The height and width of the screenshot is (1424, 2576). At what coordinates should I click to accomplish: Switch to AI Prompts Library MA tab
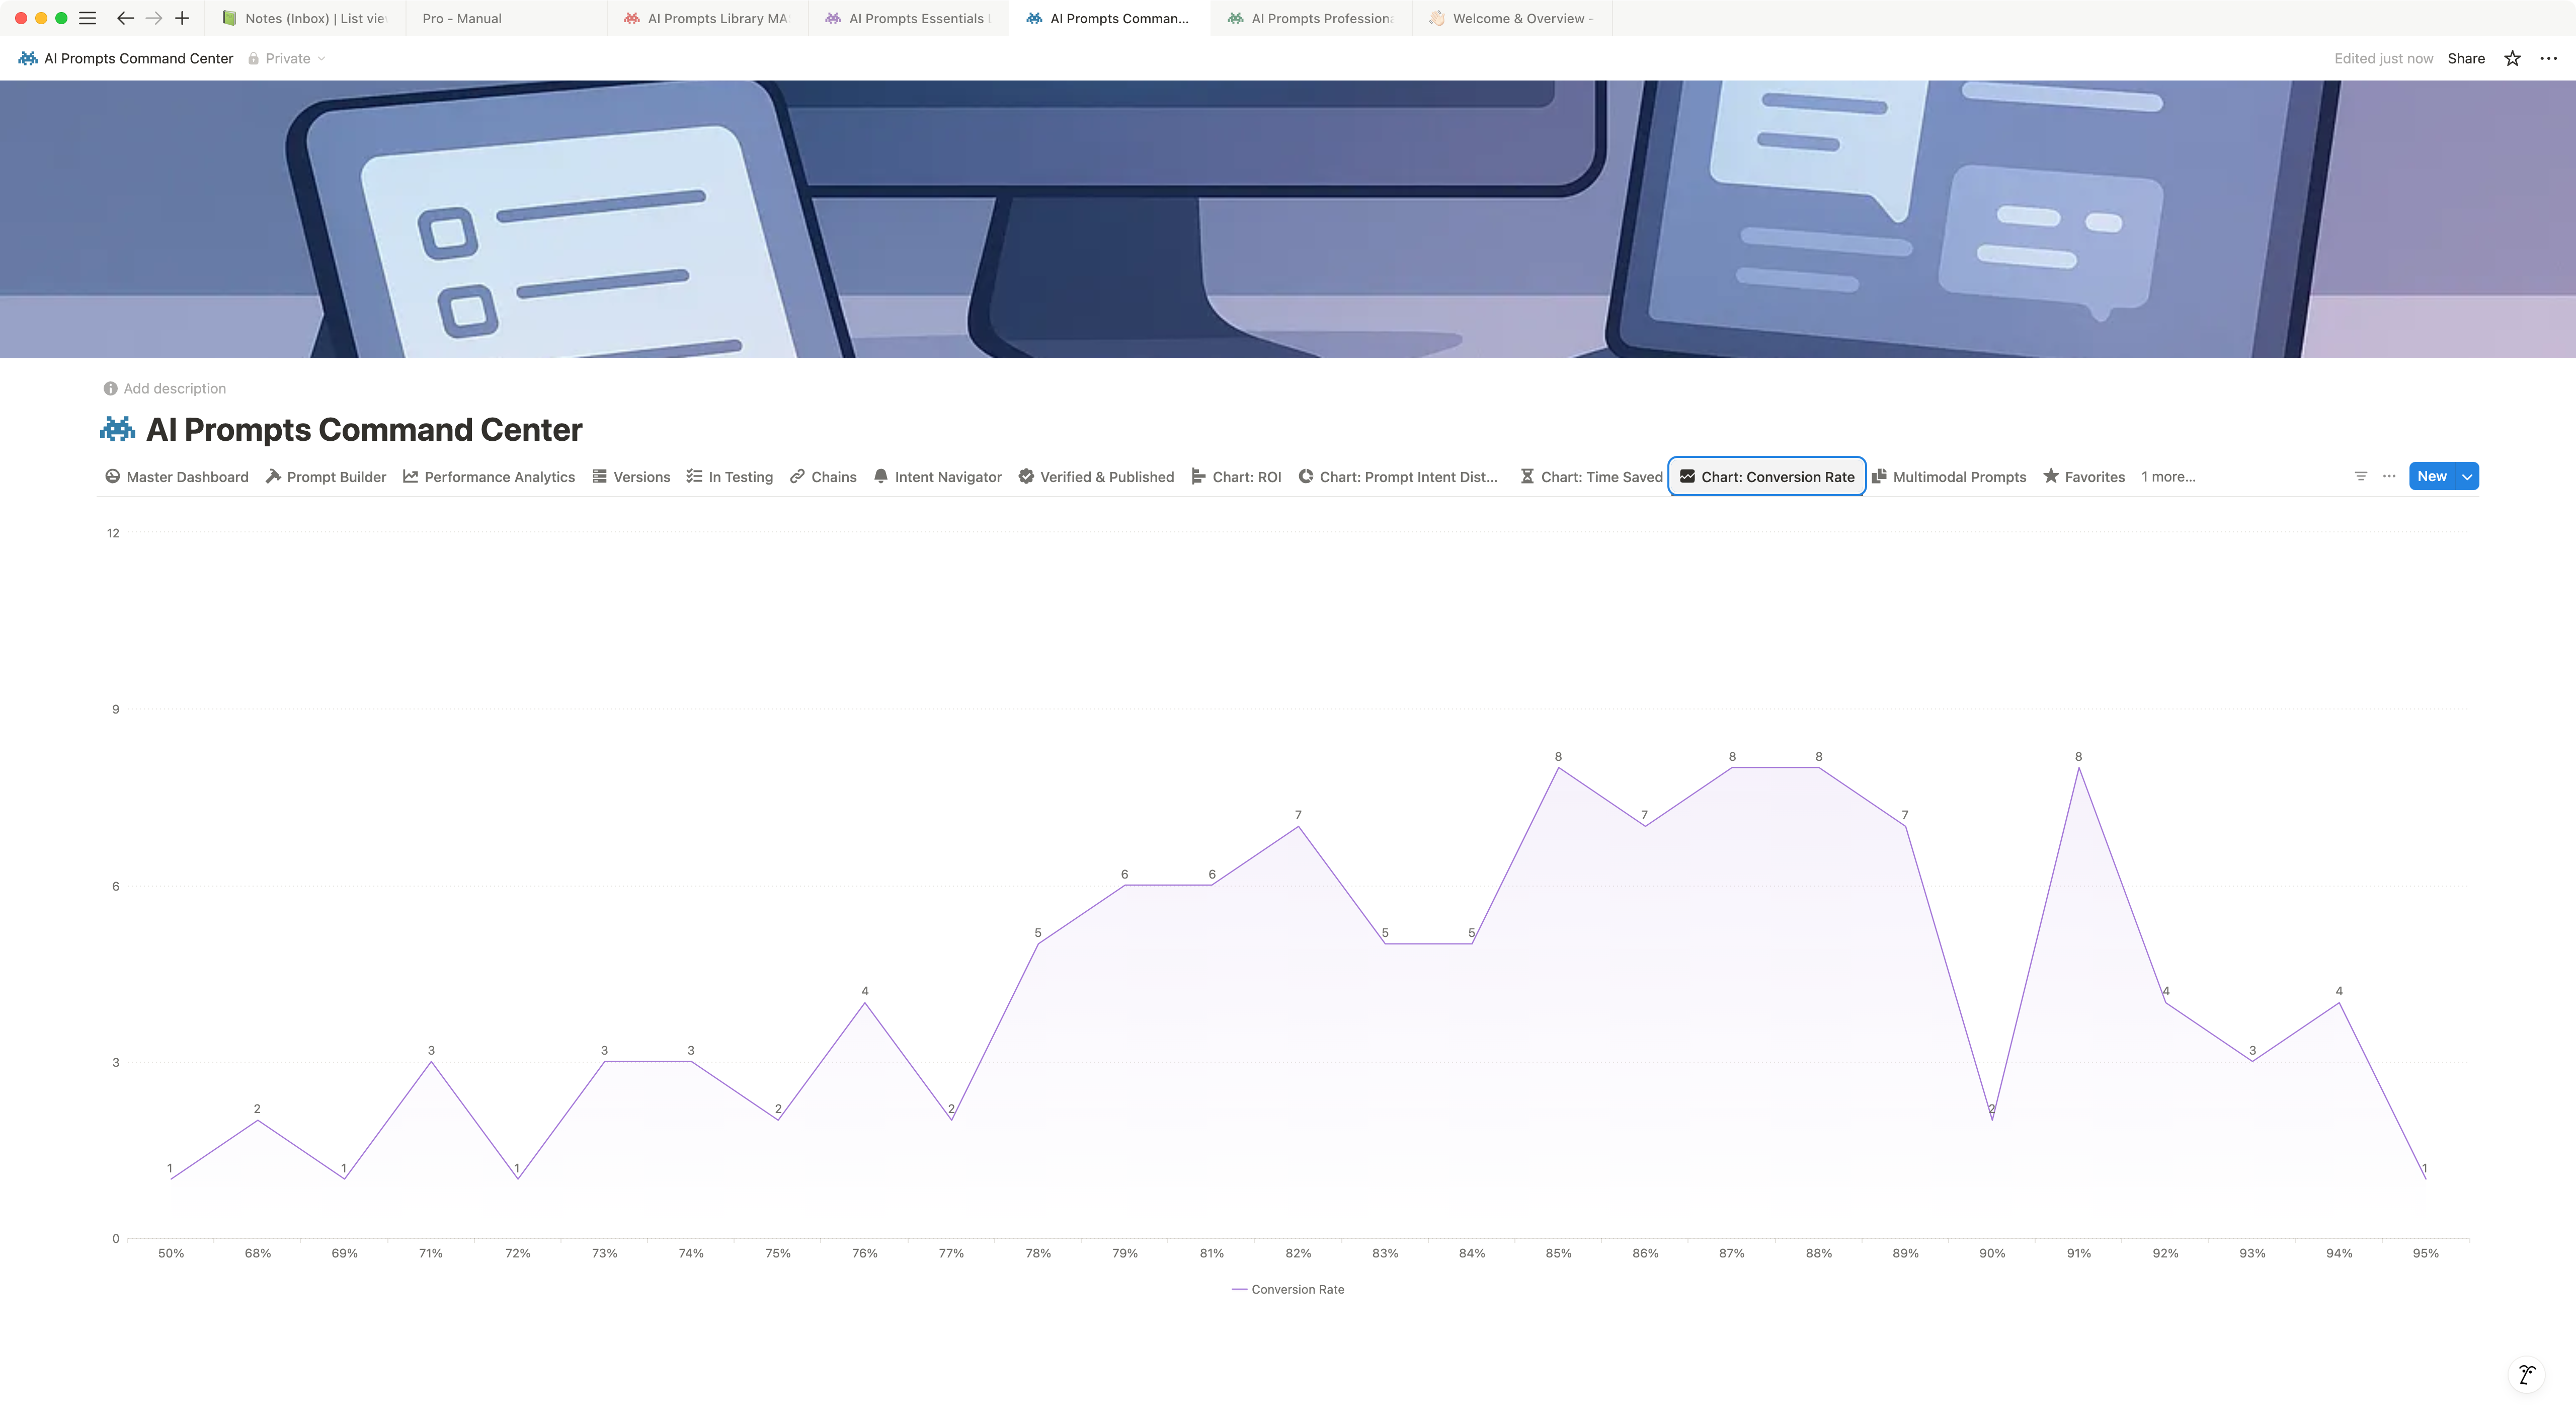[707, 18]
